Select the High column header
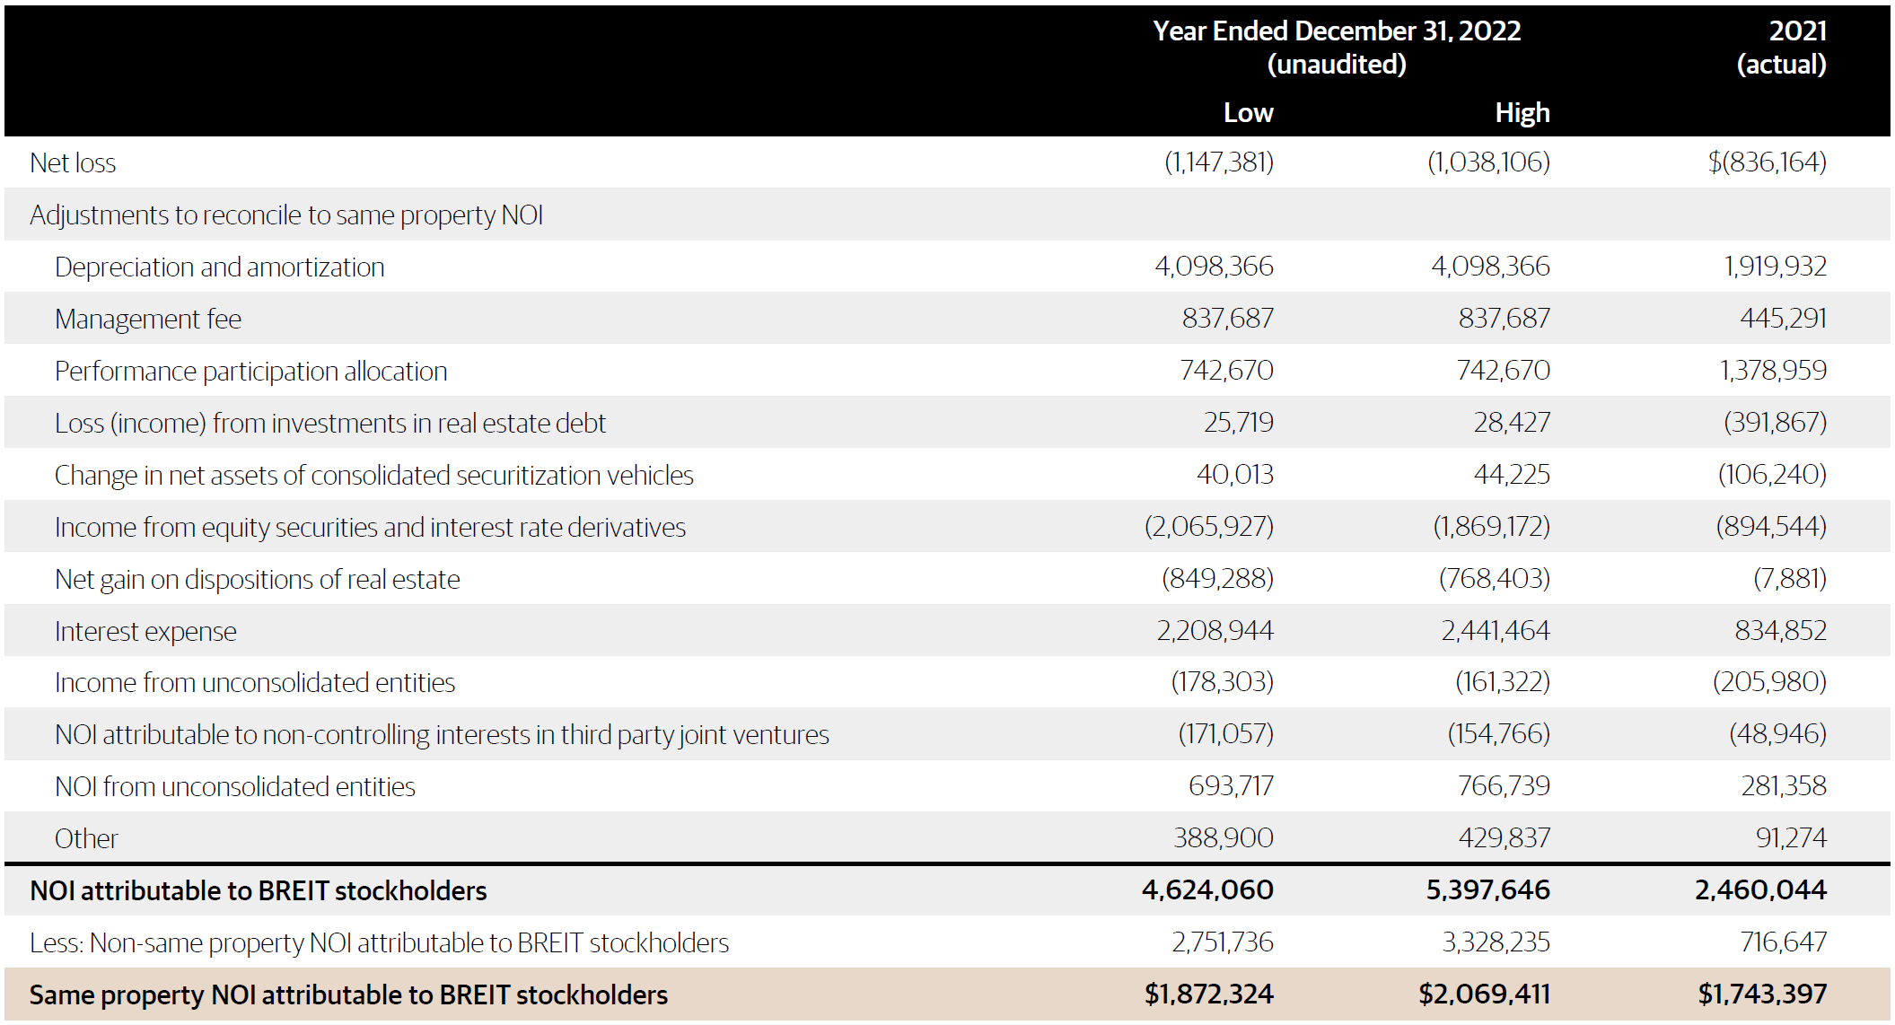Viewport: 1895px width, 1025px height. [x=1522, y=112]
